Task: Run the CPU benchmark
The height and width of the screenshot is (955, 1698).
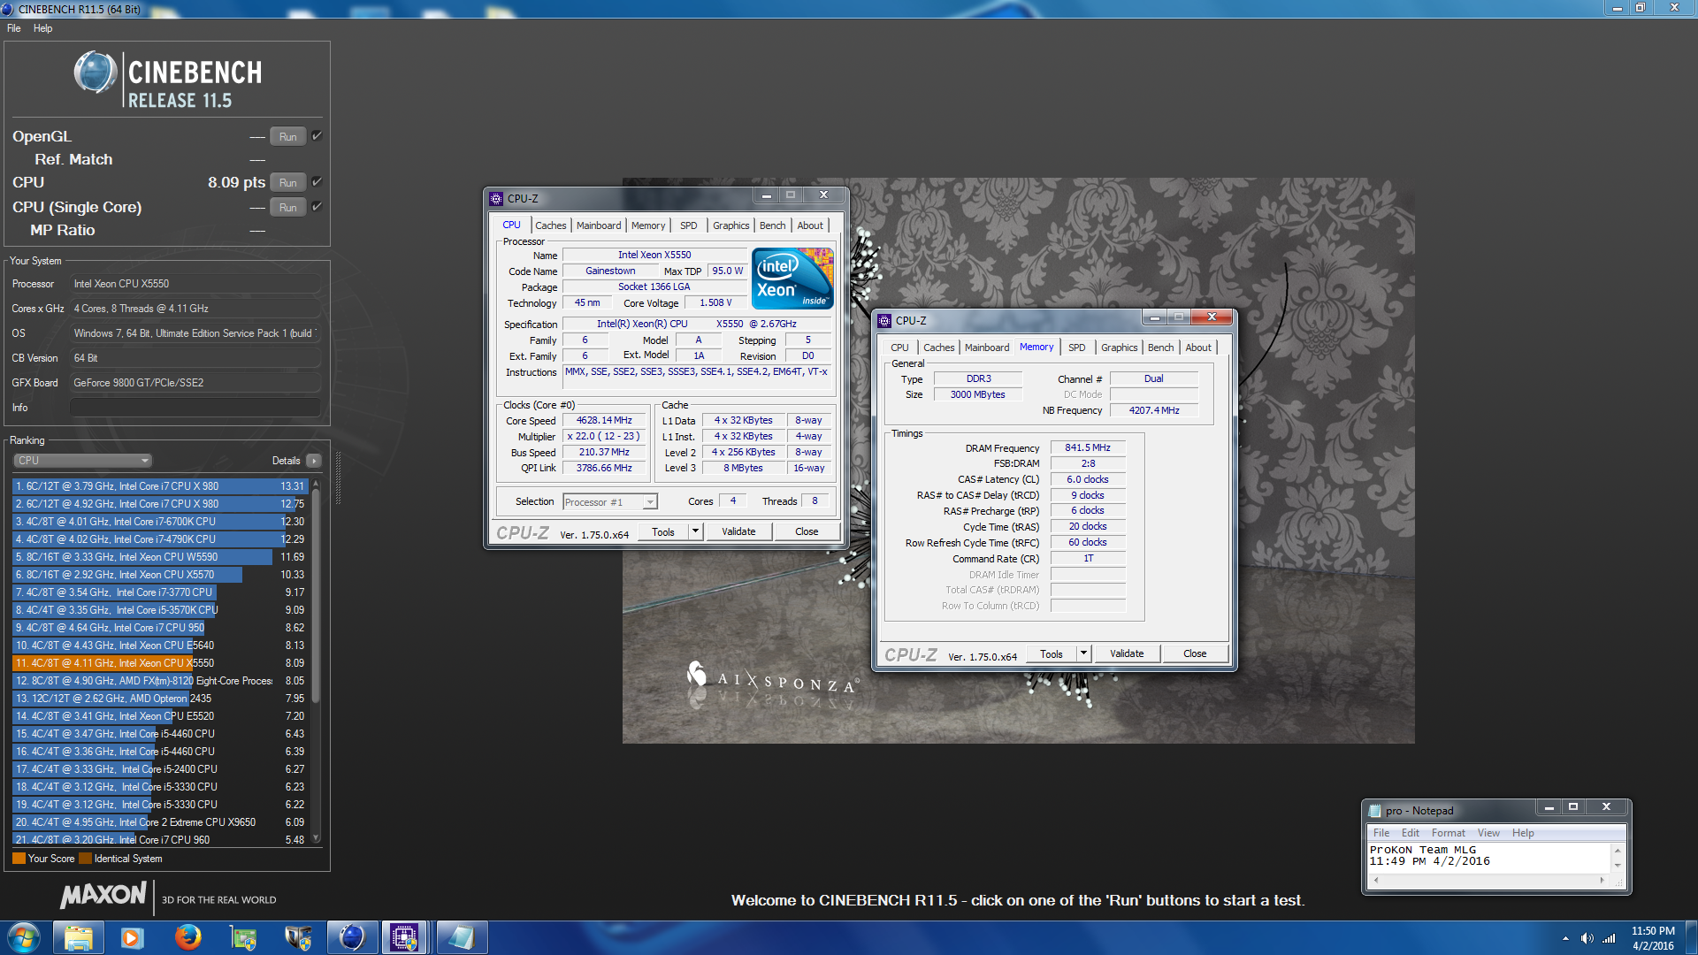Action: [x=287, y=182]
